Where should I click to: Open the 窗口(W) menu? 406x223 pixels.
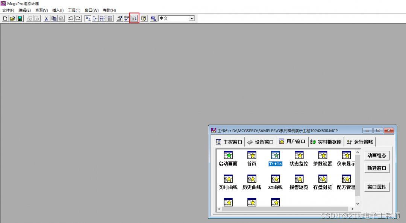tap(92, 11)
